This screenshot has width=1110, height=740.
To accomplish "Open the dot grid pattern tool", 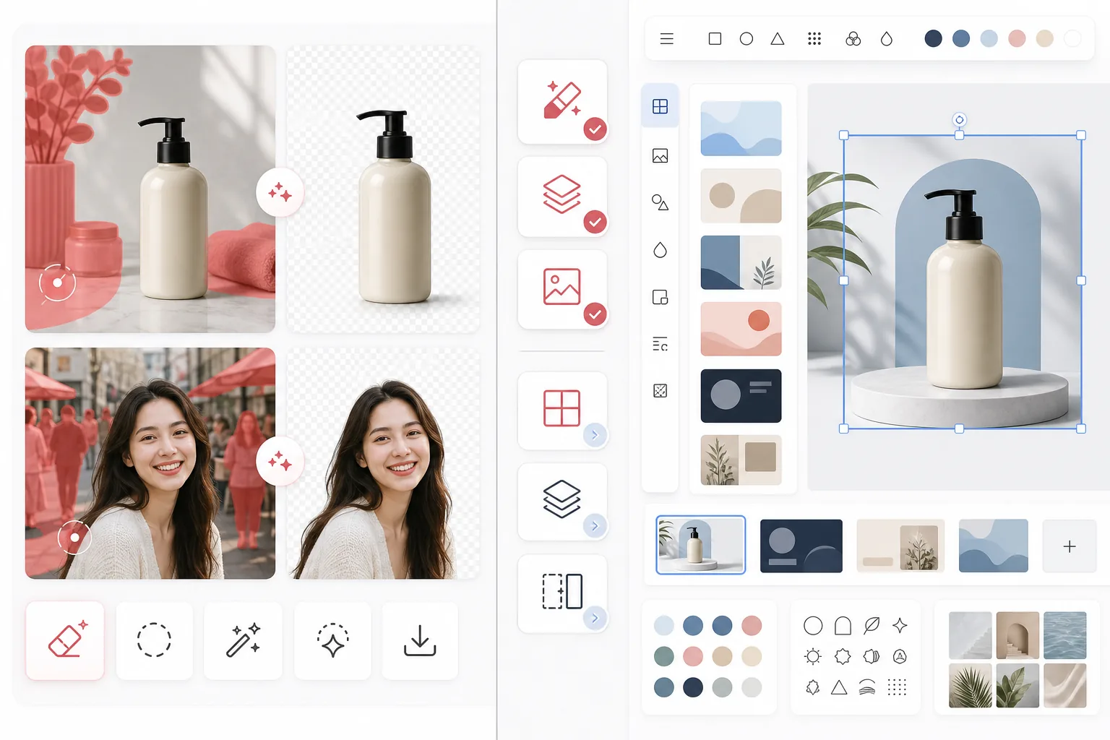I will point(814,39).
